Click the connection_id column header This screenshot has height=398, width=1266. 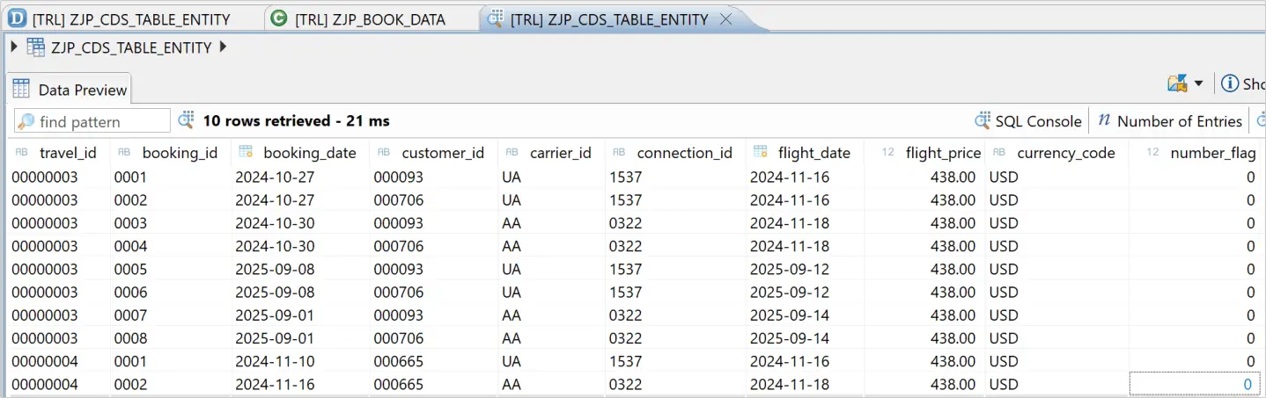[x=675, y=152]
